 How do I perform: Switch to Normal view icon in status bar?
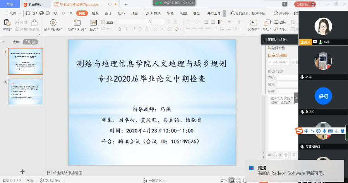click(231, 180)
